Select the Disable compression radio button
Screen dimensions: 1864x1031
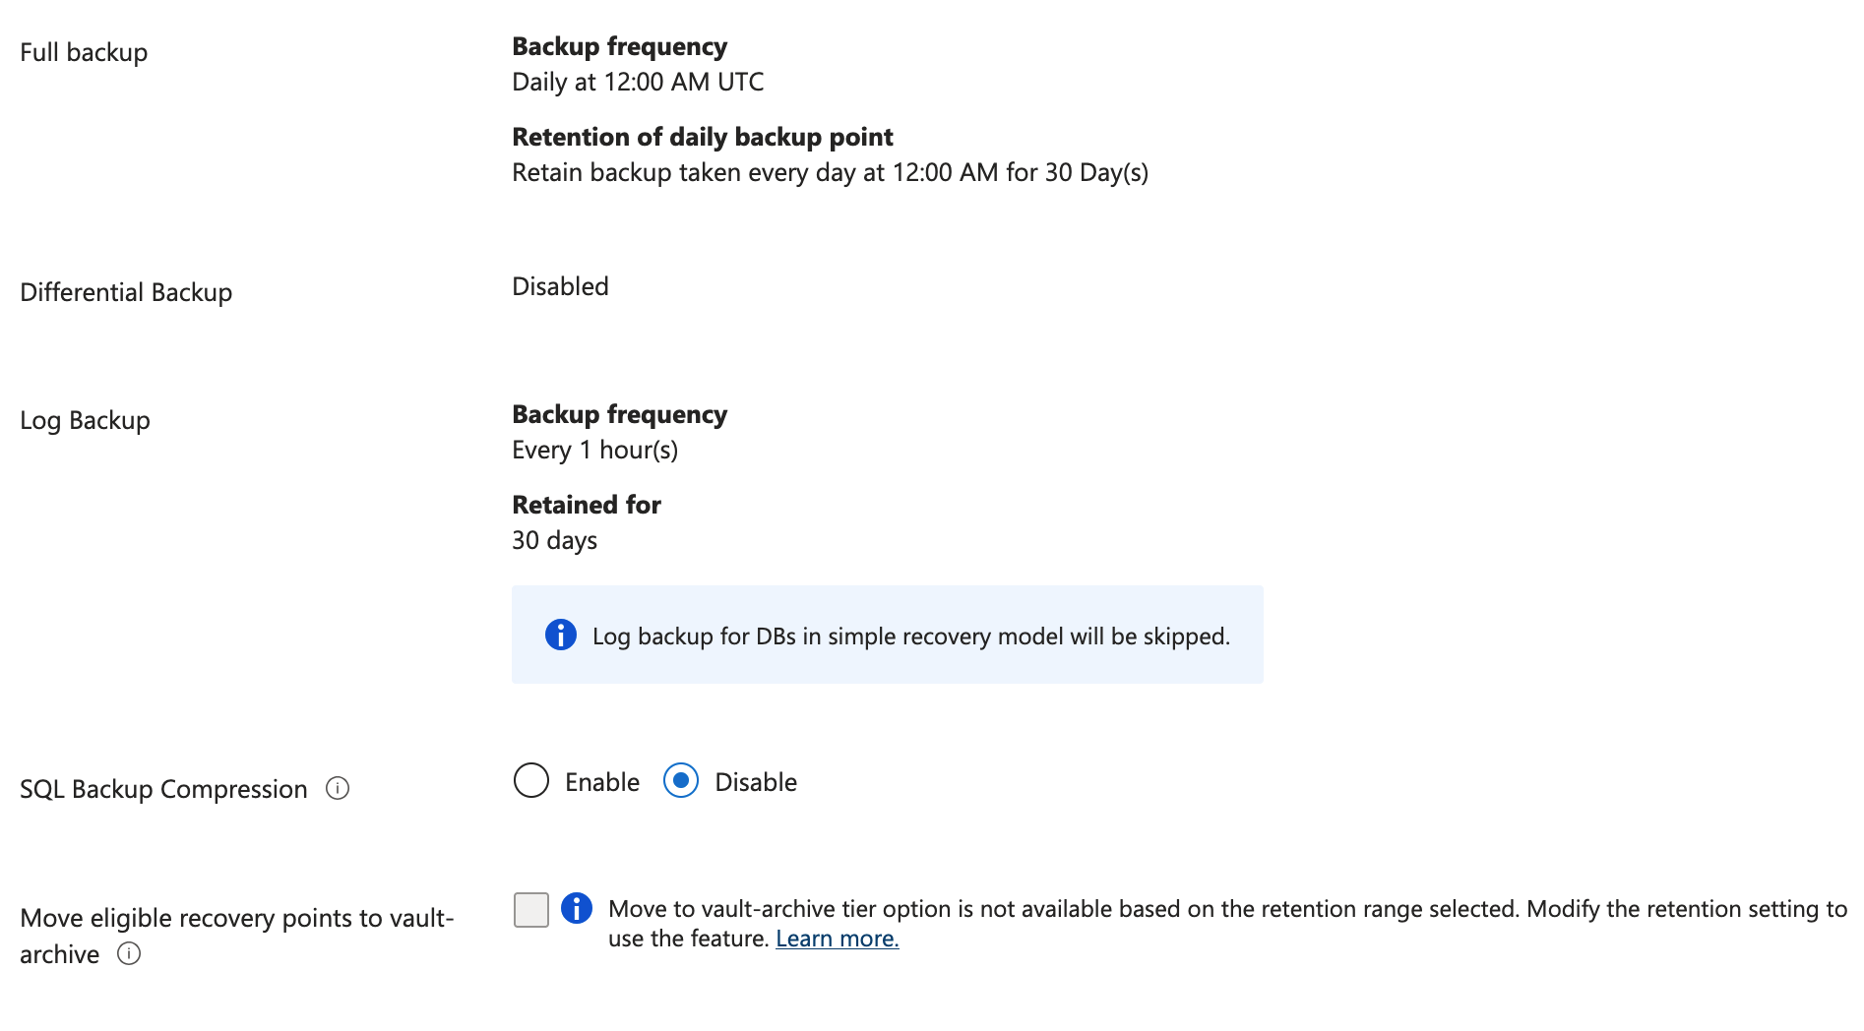point(681,781)
